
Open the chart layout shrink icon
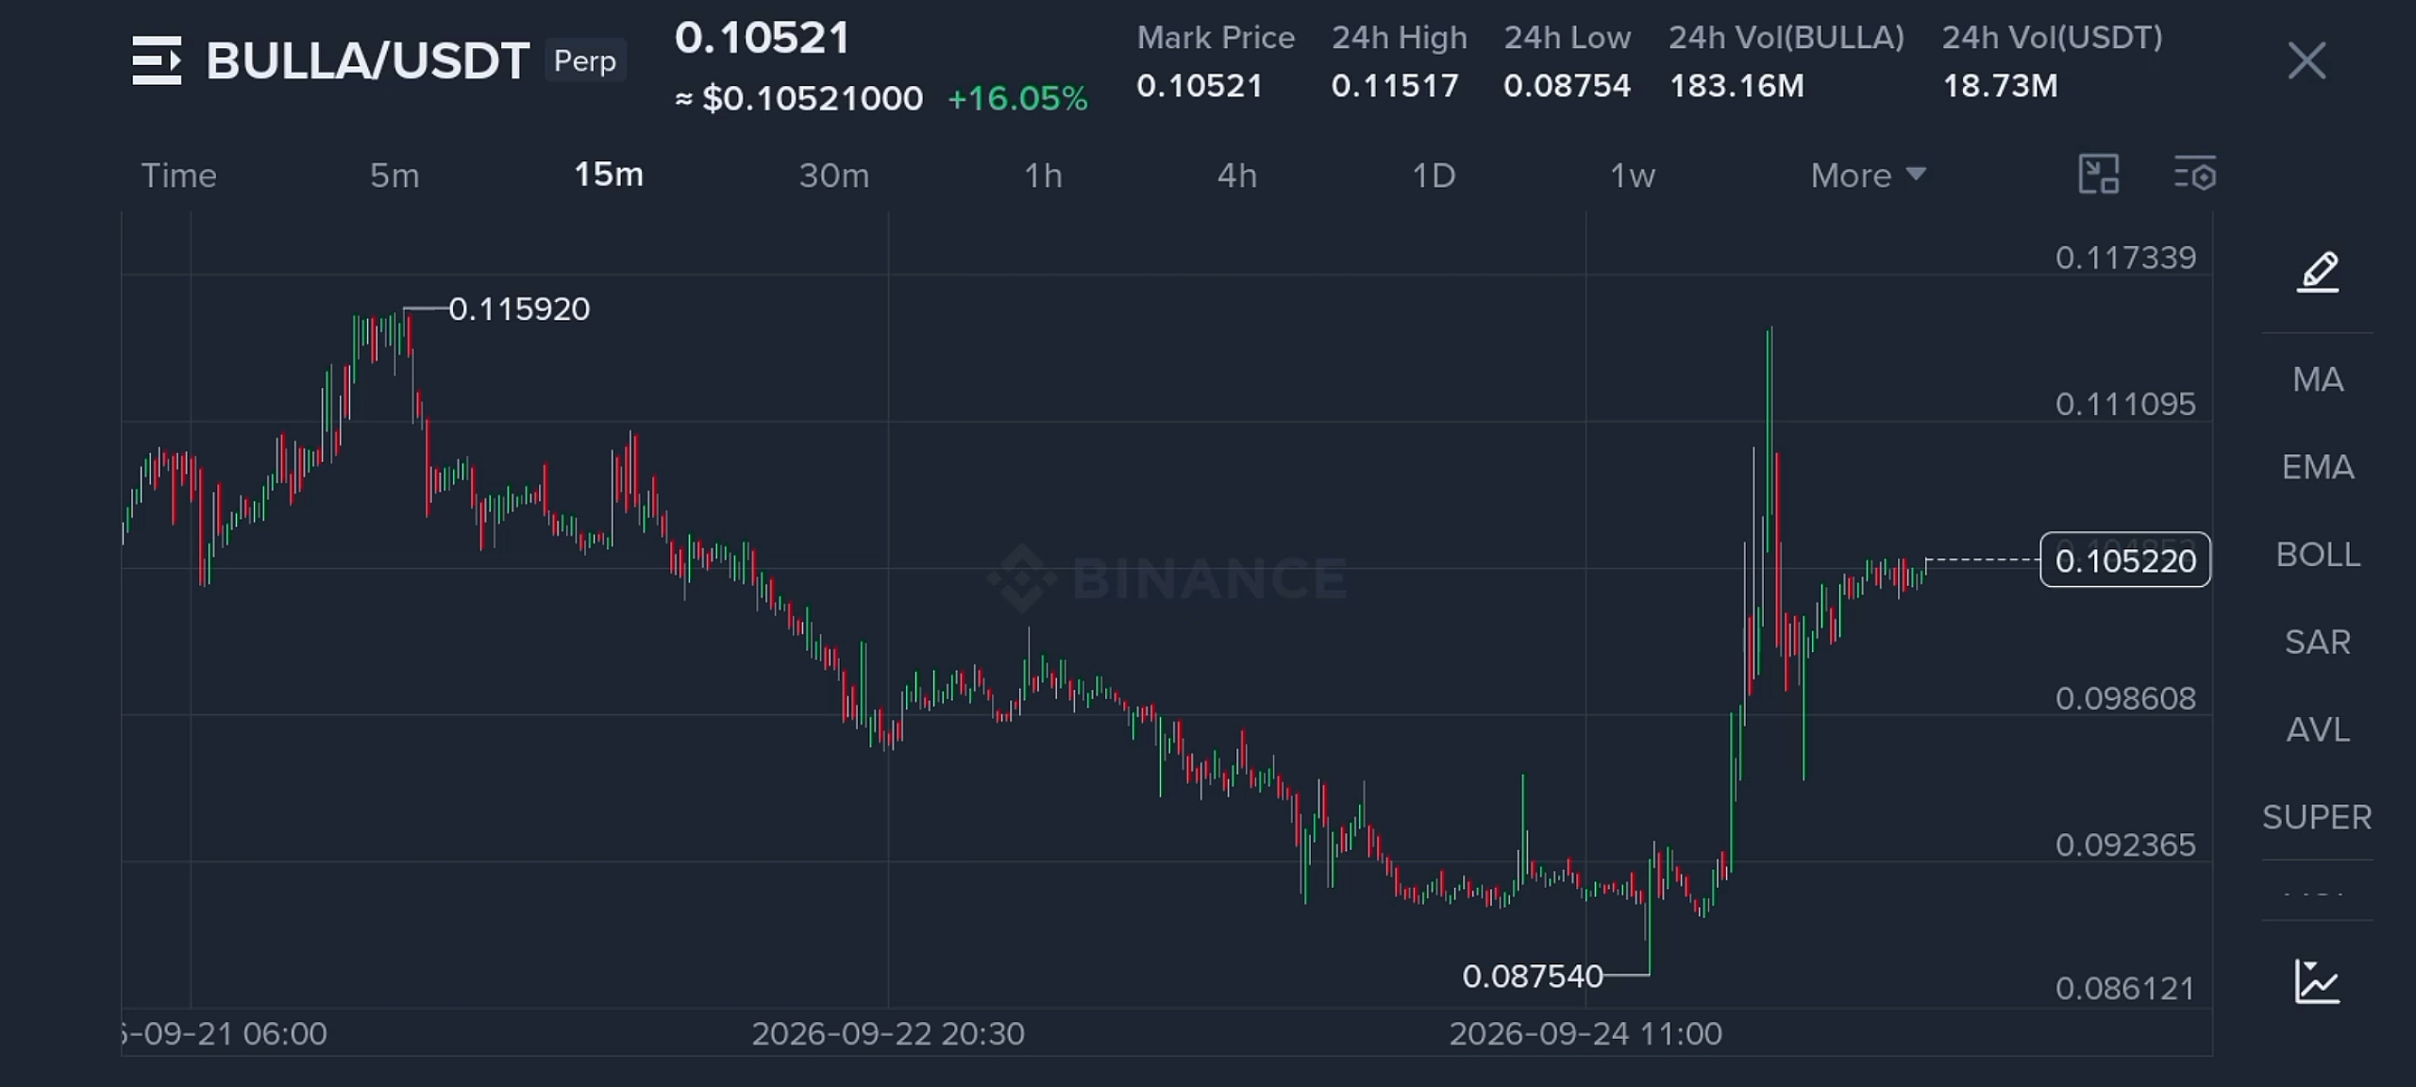point(2099,175)
